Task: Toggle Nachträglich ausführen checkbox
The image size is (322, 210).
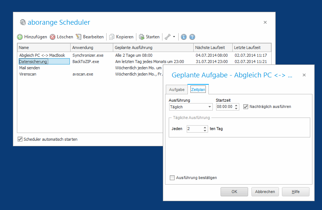Action: (x=246, y=106)
